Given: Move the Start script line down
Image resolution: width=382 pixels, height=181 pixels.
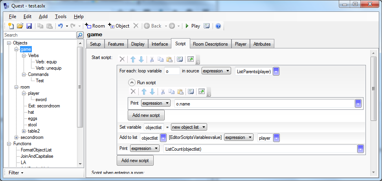Looking at the screenshot, I should click(141, 59).
